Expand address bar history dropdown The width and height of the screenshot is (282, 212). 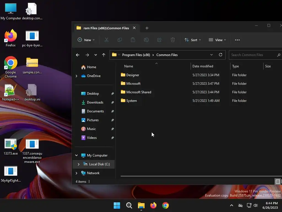click(211, 55)
